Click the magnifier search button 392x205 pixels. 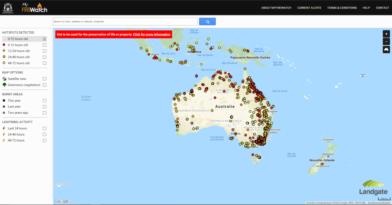coord(207,22)
